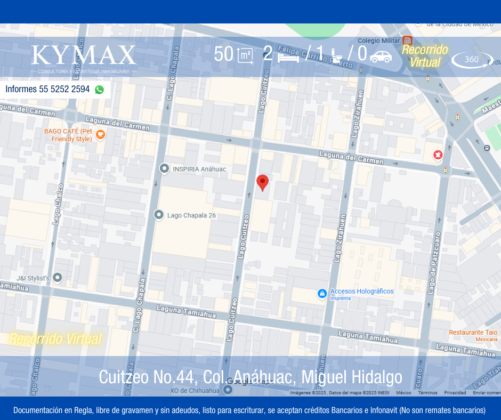This screenshot has width=501, height=420.
Task: Click the XO de Chihuahua marker
Action: click(x=228, y=390)
